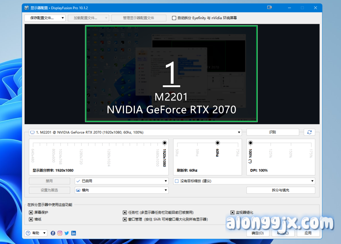Click the refresh monitors icon beside 识别
The image size is (341, 244).
pyautogui.click(x=309, y=132)
